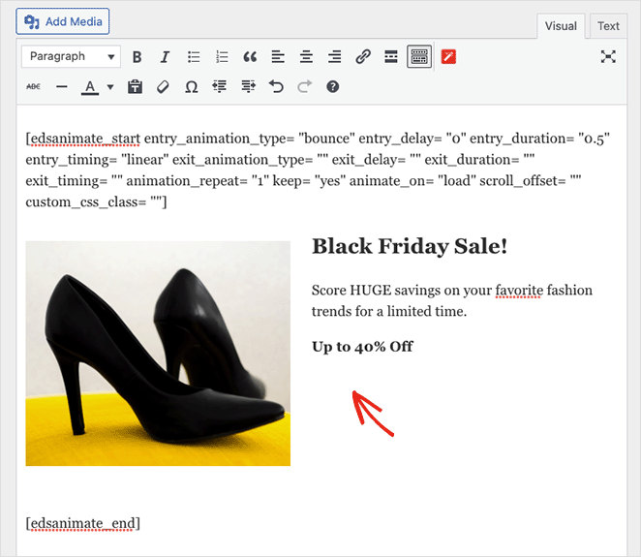Click the misspelled word 'favorite'
This screenshot has width=641, height=557.
pyautogui.click(x=519, y=291)
